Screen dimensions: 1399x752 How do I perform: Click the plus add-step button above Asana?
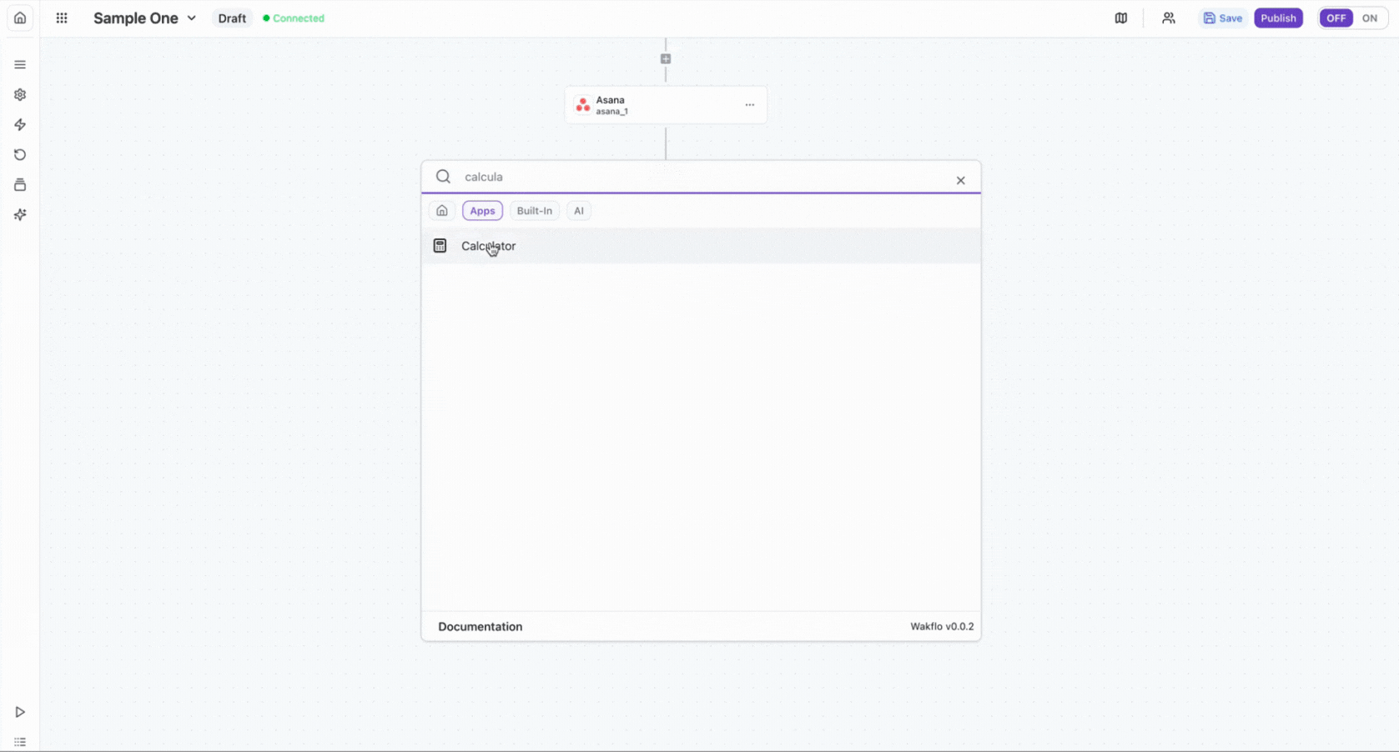pyautogui.click(x=666, y=59)
